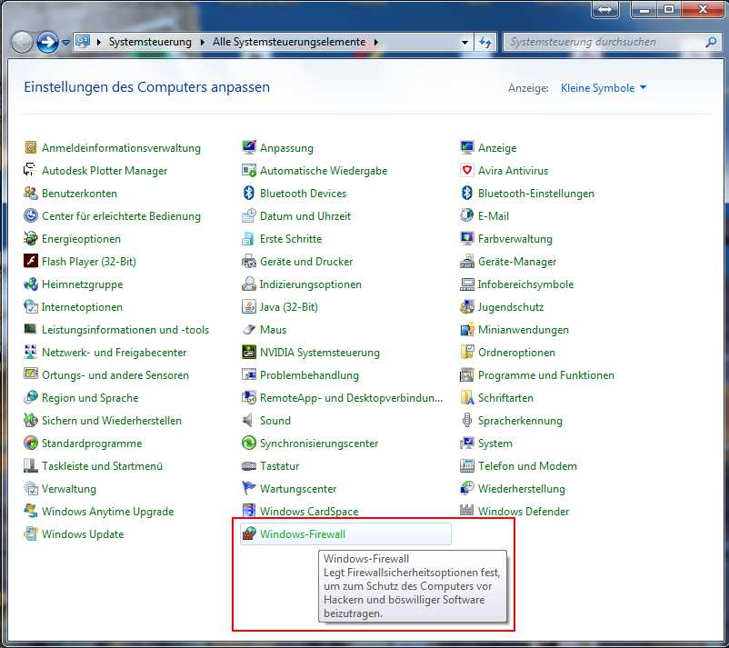Select Alle Systemsteuerungselemente breadcrumb

(289, 42)
